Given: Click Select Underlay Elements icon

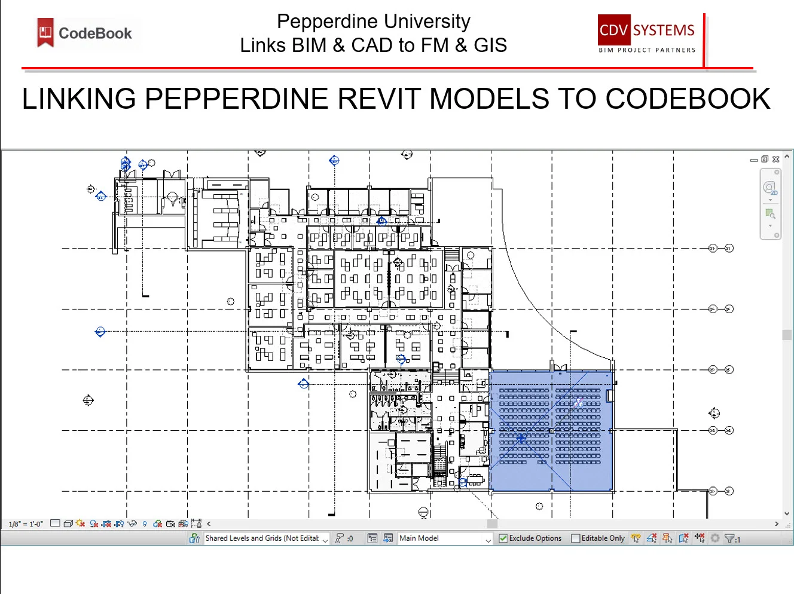Looking at the screenshot, I should pos(652,538).
